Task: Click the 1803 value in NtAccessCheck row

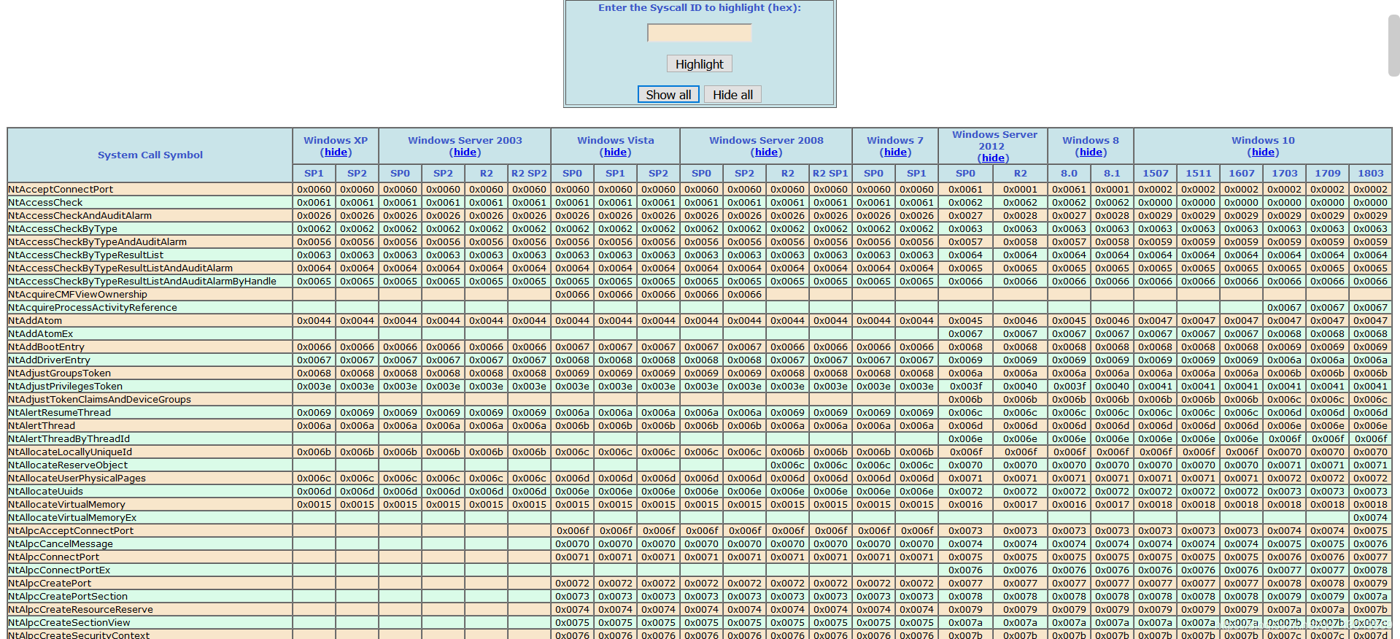Action: pyautogui.click(x=1370, y=203)
